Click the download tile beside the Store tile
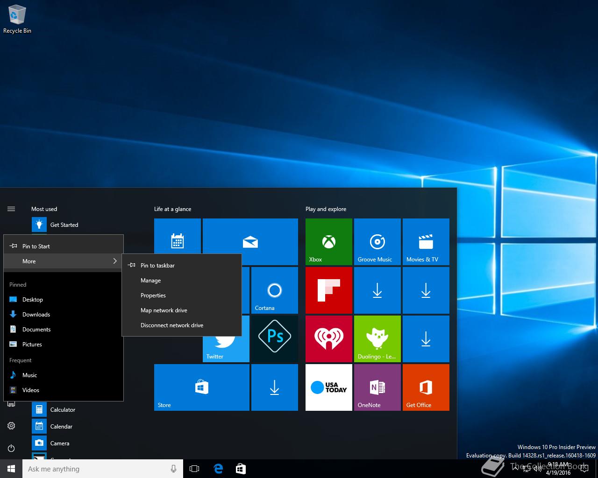 pos(275,387)
